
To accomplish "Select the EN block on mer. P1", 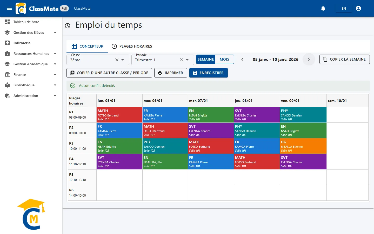I will [211, 115].
